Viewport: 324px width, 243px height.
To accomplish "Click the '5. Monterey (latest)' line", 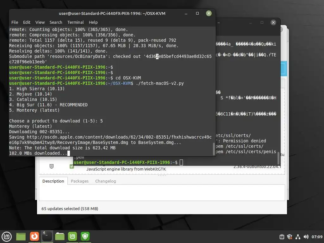I will point(34,110).
